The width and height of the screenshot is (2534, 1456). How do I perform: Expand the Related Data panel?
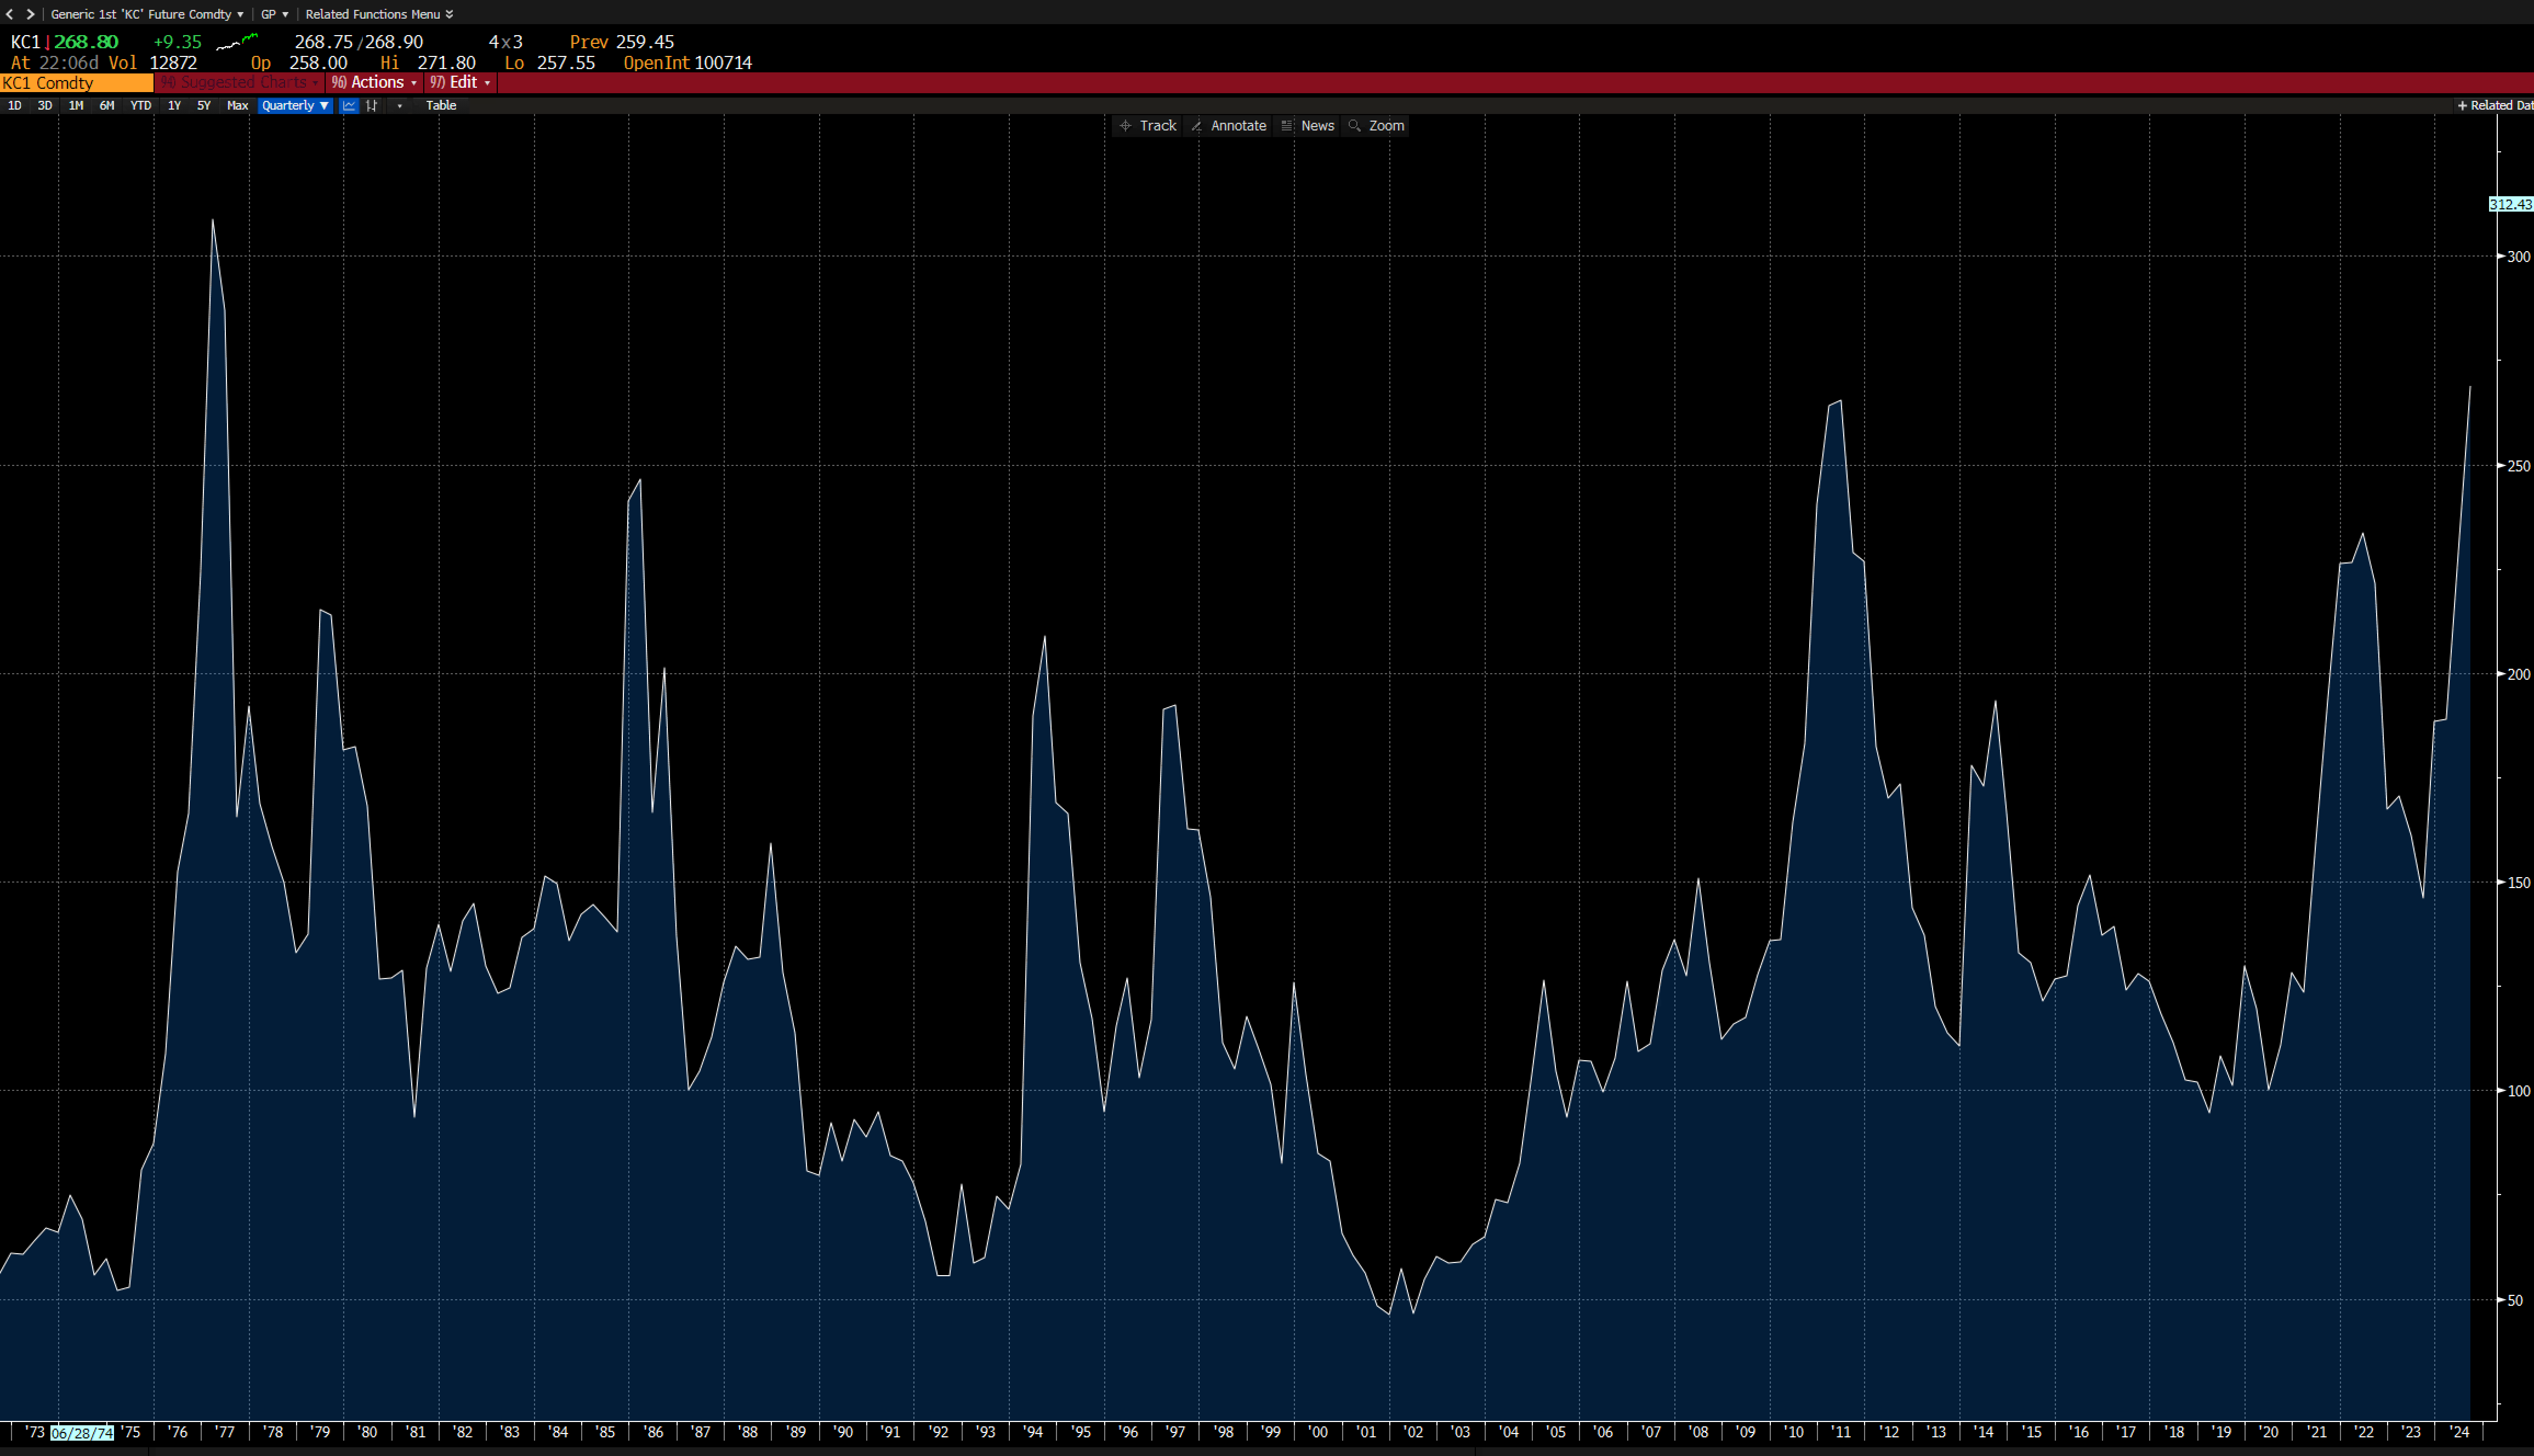(x=2494, y=105)
